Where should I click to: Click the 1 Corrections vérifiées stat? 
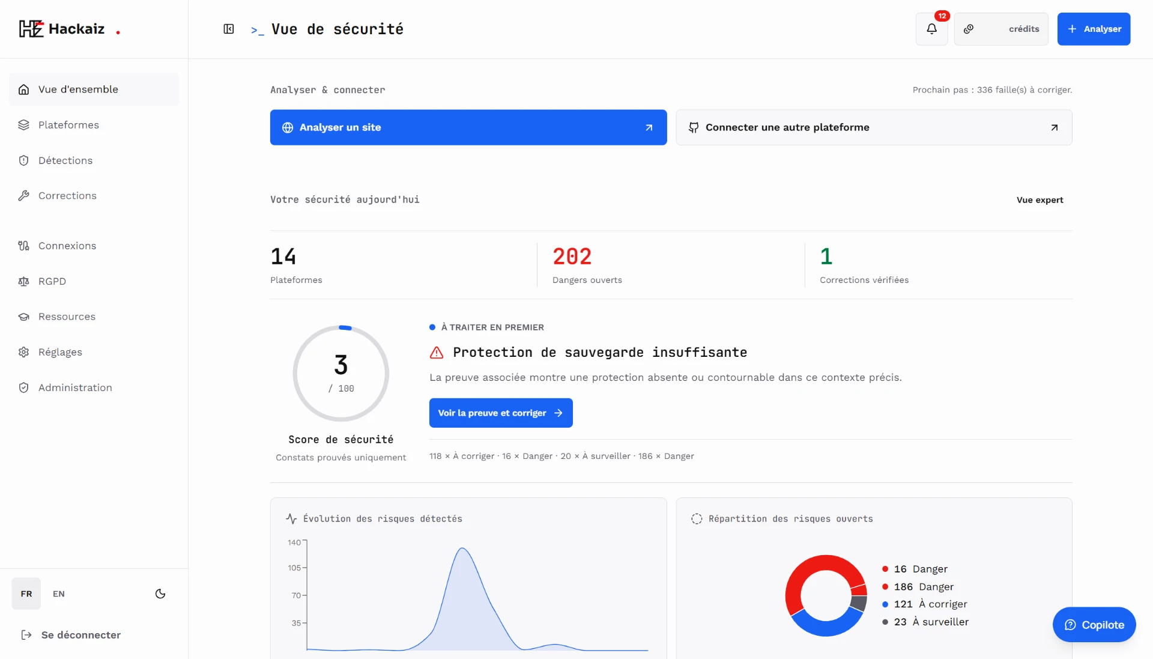coord(864,265)
